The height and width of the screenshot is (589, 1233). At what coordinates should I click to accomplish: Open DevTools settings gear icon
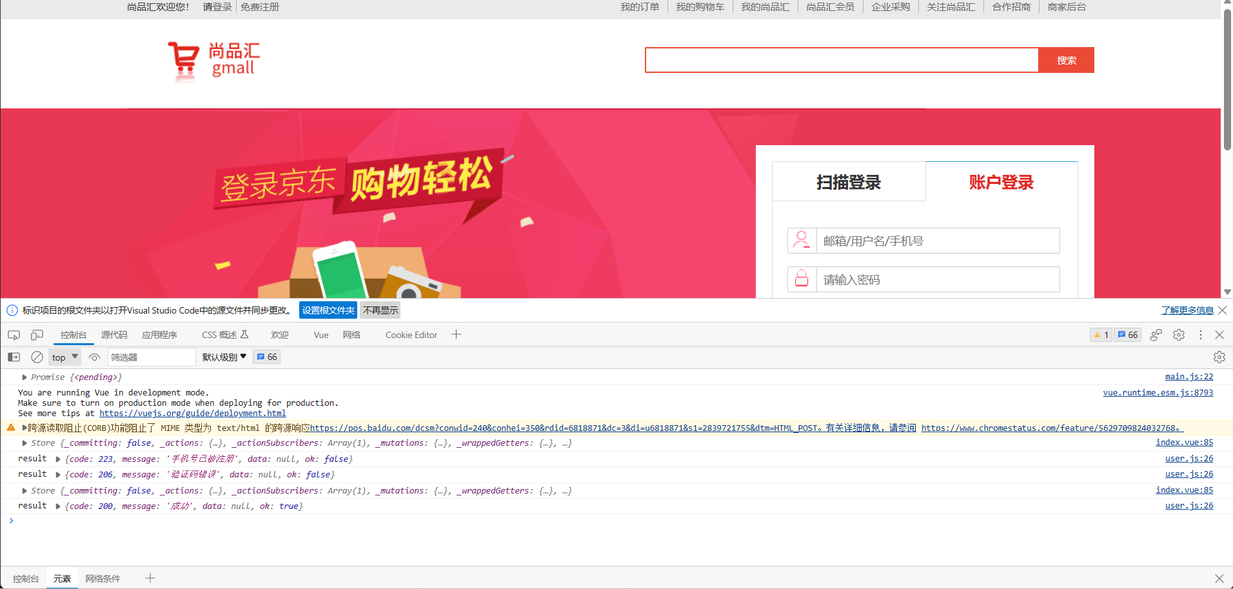point(1179,335)
